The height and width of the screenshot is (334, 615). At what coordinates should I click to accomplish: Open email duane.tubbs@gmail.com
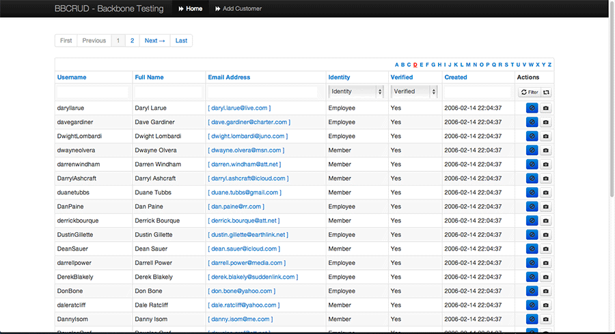(x=245, y=193)
